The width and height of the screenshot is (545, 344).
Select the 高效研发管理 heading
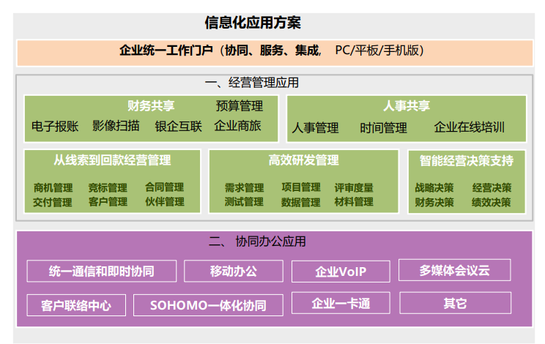pos(303,160)
